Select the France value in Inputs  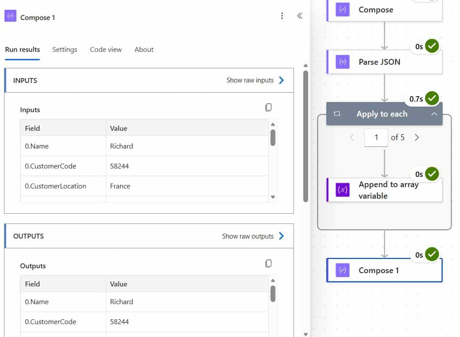pos(120,186)
